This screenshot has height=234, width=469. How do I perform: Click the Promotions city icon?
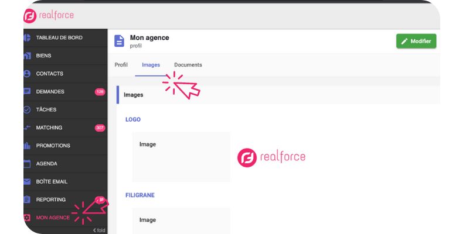[27, 146]
